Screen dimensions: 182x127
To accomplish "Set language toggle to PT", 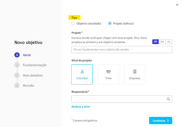I will [x=155, y=42].
